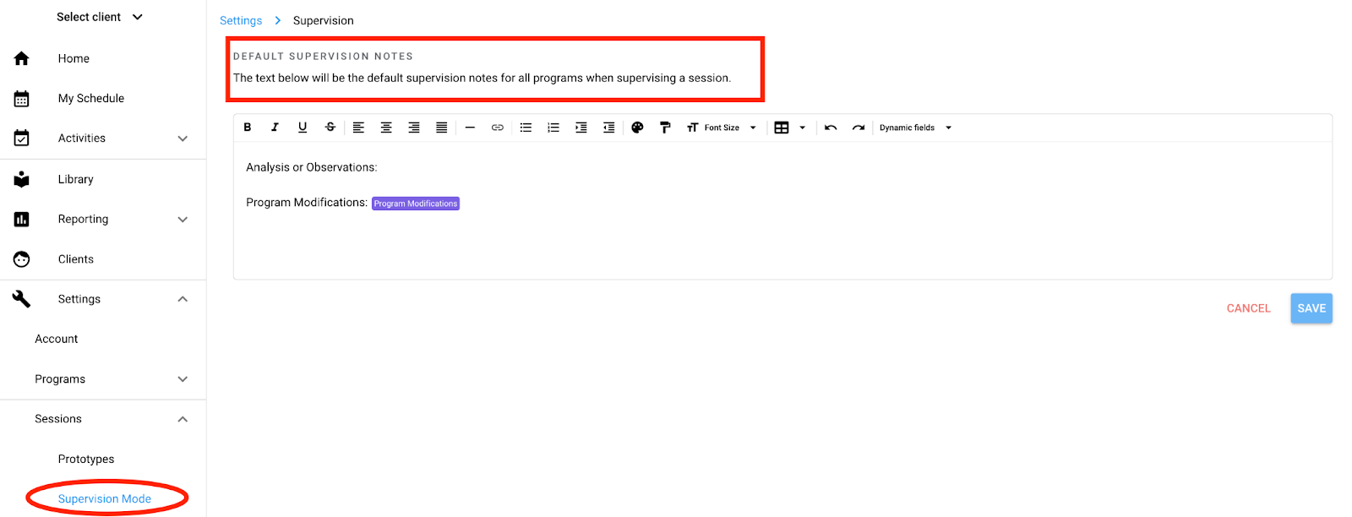Open the Select client dropdown

tap(100, 17)
